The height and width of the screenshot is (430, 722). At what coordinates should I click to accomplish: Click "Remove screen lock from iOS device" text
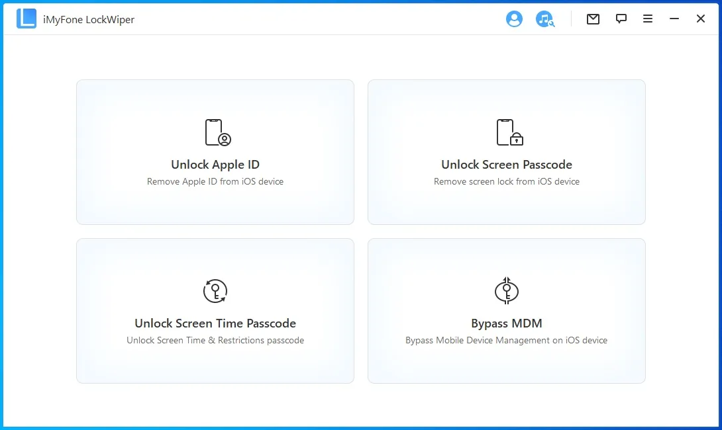coord(507,182)
